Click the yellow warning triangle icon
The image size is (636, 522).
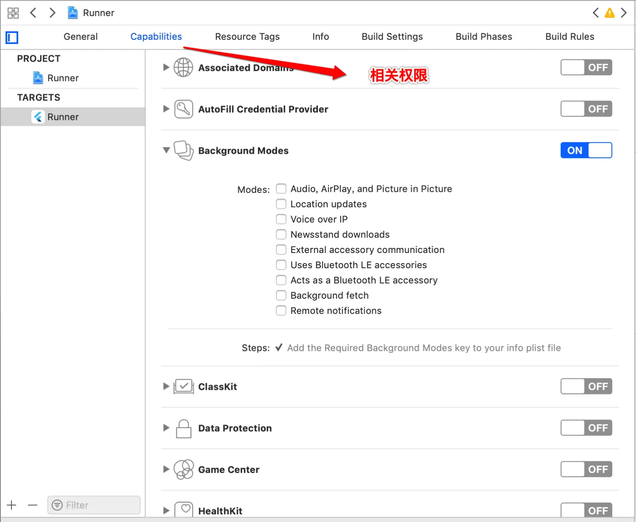click(x=610, y=13)
